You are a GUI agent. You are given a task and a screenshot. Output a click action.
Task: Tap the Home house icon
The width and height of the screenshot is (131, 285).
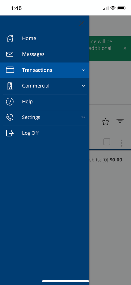coord(10,38)
